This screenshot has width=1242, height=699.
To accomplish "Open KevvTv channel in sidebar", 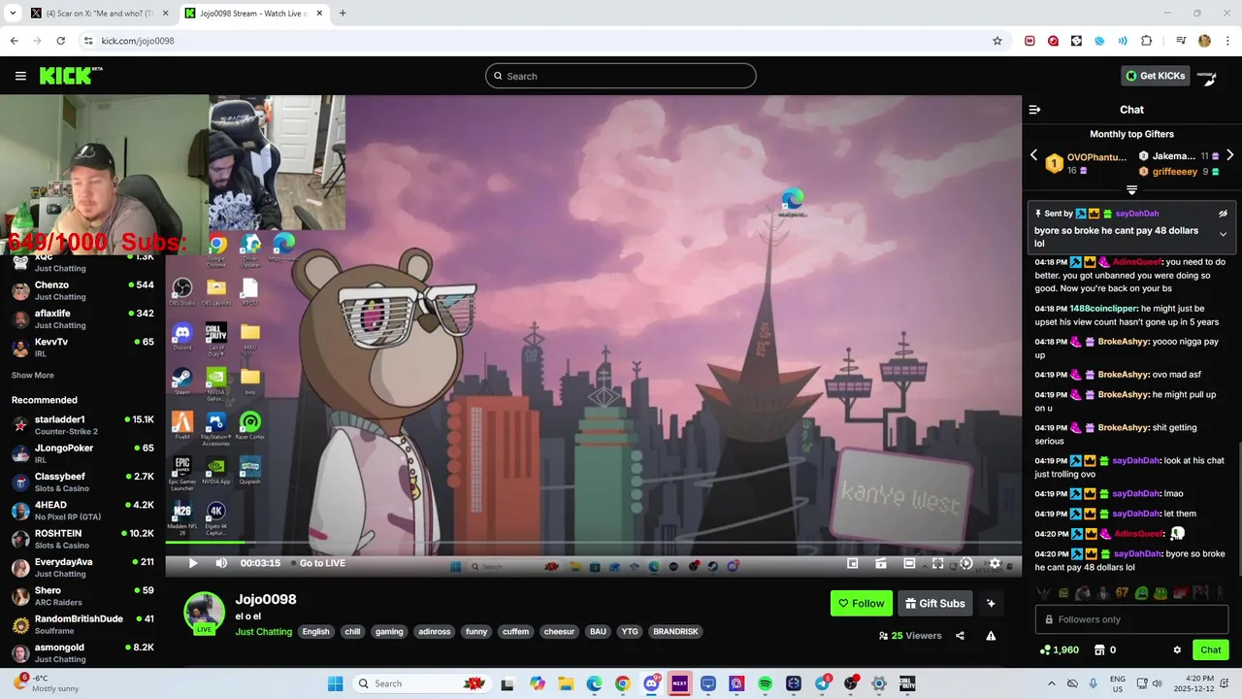I will click(82, 348).
